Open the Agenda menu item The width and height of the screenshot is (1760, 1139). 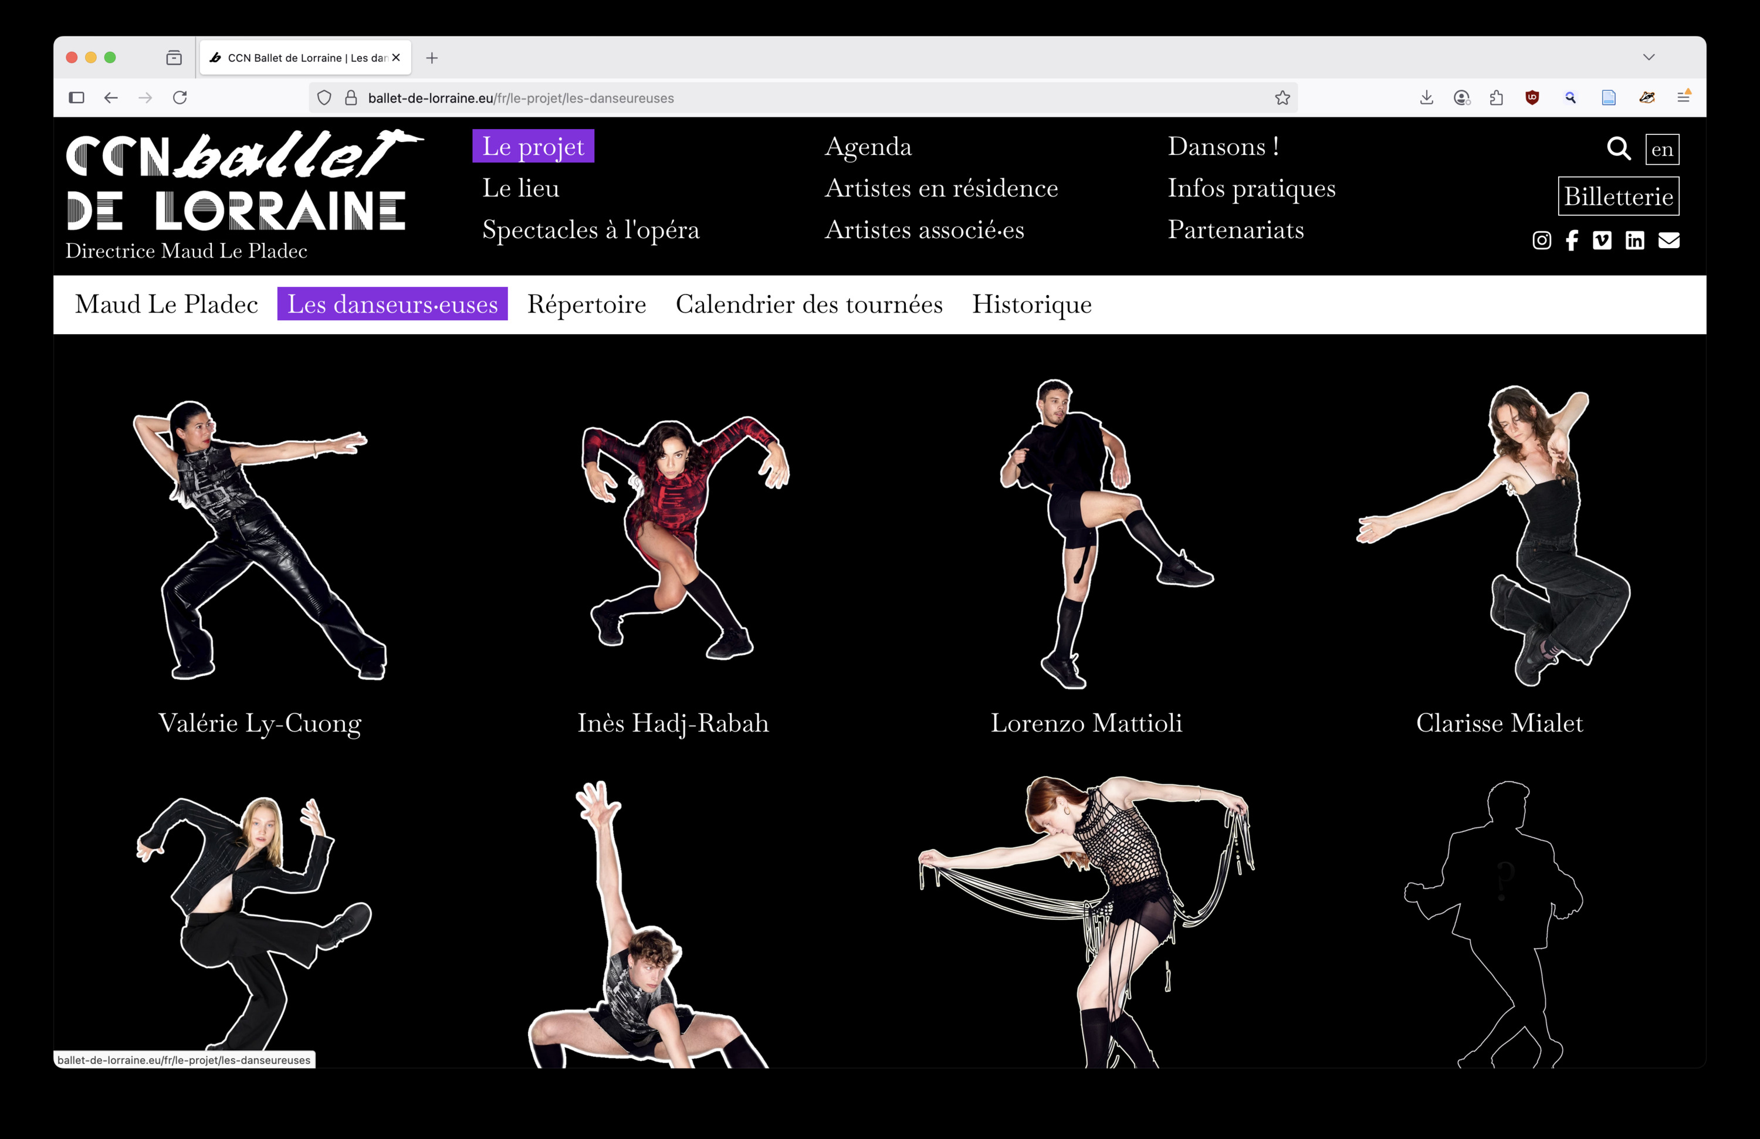(868, 147)
